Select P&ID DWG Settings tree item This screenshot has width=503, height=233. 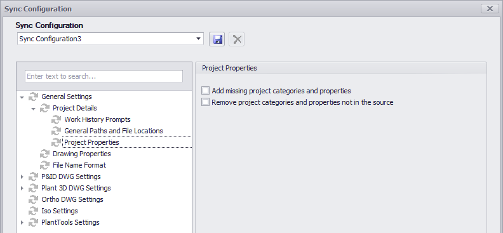coord(71,176)
